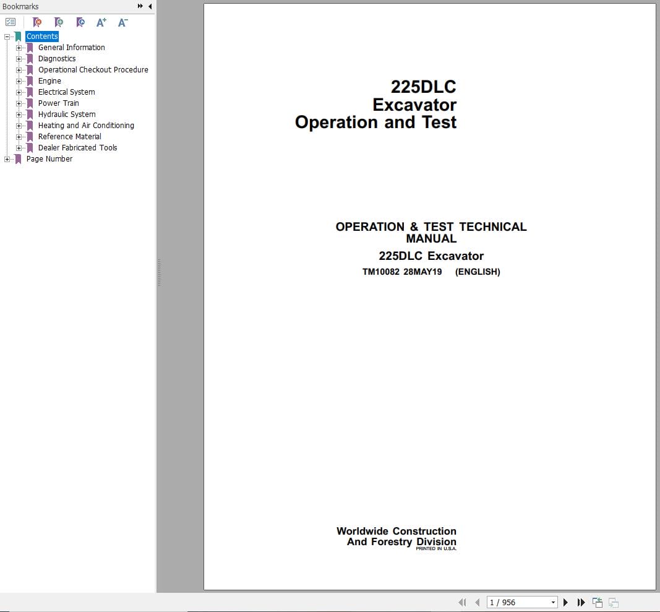Click the '225DLC Excavator' subtitle text on page
The image size is (660, 612).
(x=431, y=256)
